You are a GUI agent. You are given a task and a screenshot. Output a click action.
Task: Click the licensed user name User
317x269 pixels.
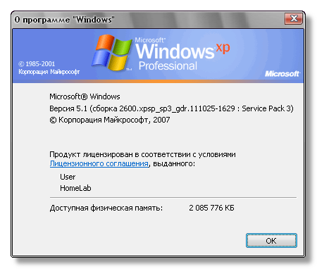pyautogui.click(x=68, y=177)
